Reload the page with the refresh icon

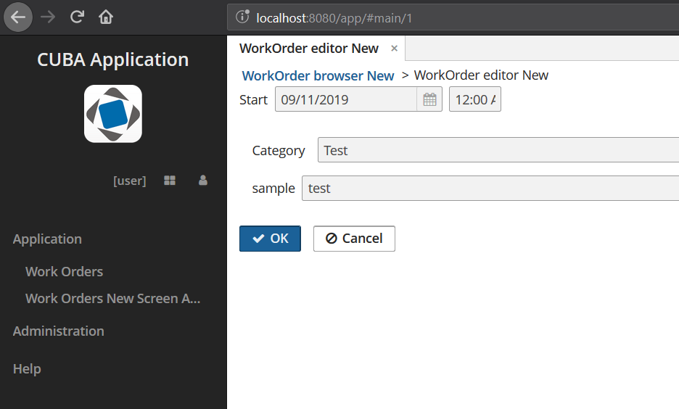pos(77,17)
